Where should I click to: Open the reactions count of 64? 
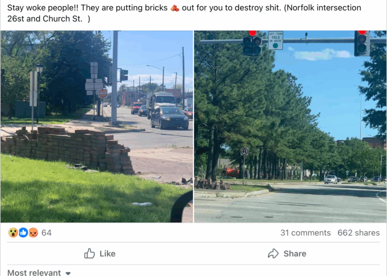point(46,233)
